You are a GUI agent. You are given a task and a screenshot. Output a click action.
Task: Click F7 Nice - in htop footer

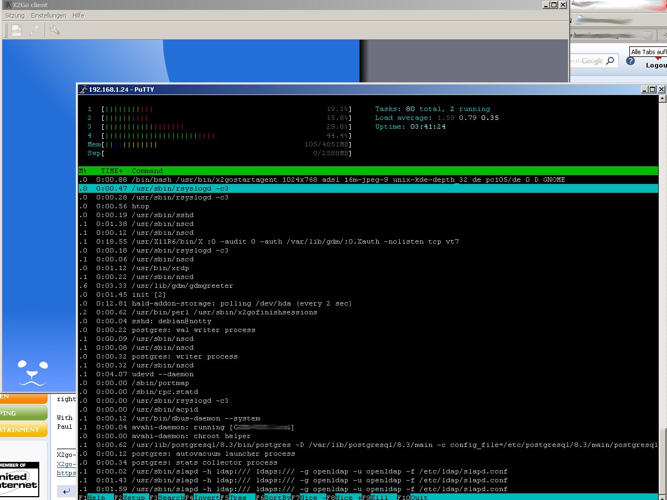(x=309, y=497)
